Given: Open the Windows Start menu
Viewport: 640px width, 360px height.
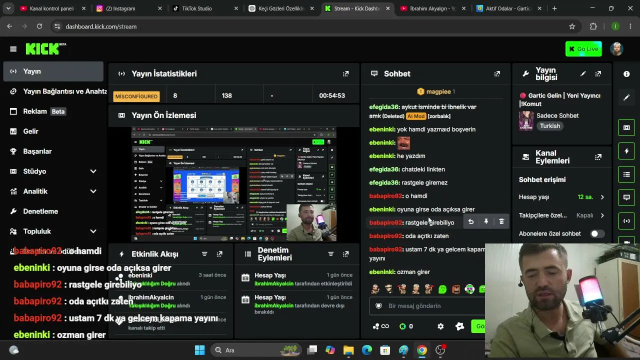Looking at the screenshot, I should (199, 350).
